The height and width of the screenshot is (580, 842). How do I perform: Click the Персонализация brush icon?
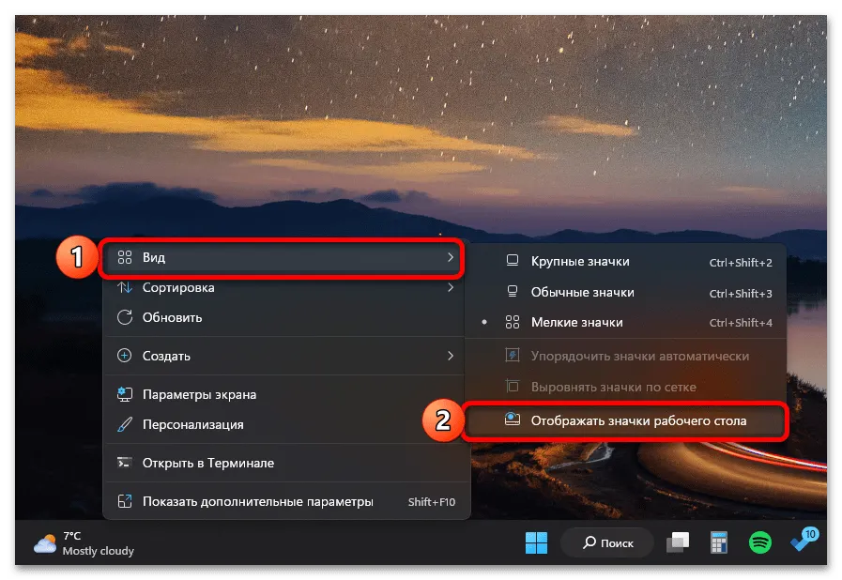pos(125,424)
